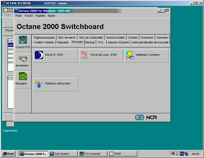
Task: Click the 31/1 calendar icon
Action: coord(84,55)
